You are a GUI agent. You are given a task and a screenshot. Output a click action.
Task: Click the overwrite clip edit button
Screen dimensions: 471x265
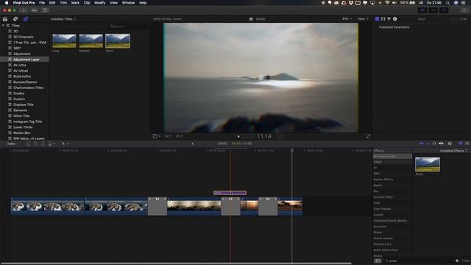click(x=50, y=144)
